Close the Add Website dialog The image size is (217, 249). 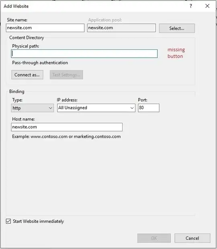pos(207,6)
